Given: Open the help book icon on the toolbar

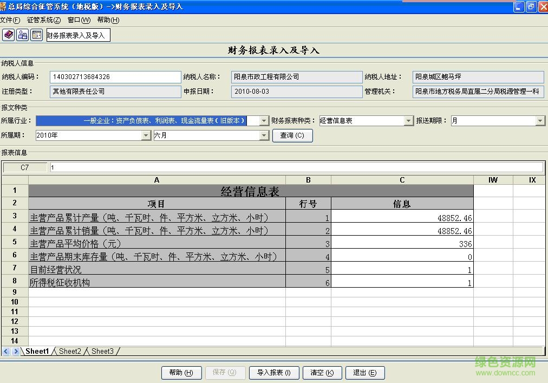Looking at the screenshot, I should (x=8, y=34).
